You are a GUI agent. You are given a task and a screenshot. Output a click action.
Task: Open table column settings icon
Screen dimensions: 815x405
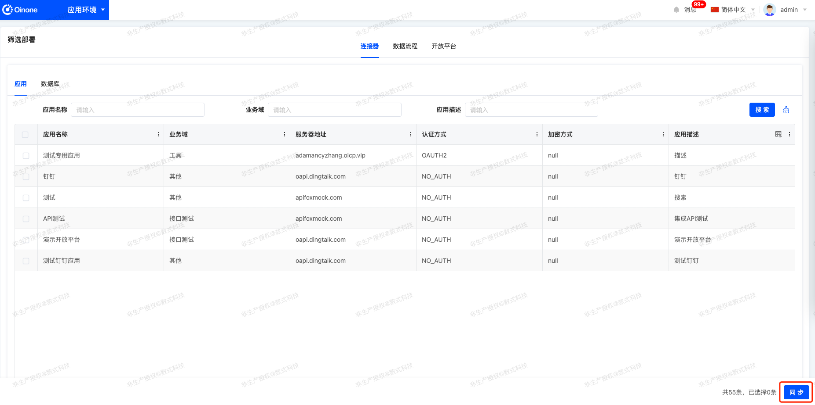point(778,134)
